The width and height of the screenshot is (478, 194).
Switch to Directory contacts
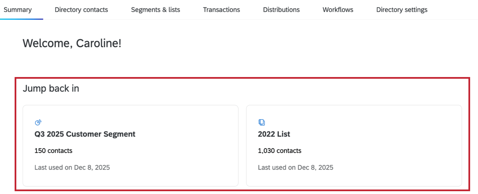(x=81, y=10)
